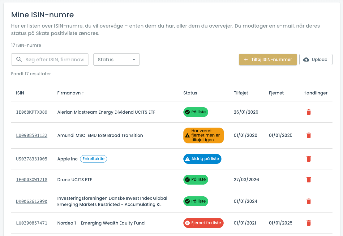343x236 pixels.
Task: Open the Status filter dropdown
Action: [116, 59]
